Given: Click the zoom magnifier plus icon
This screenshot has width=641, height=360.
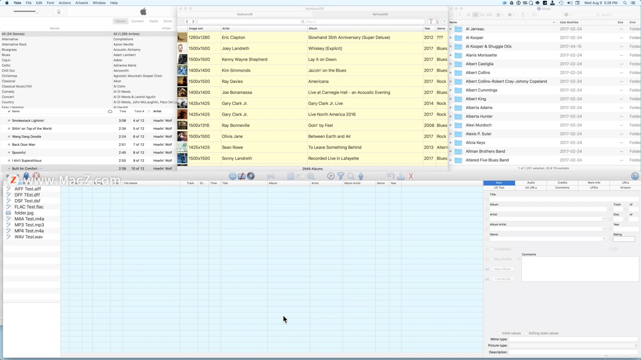Looking at the screenshot, I should pyautogui.click(x=311, y=176).
